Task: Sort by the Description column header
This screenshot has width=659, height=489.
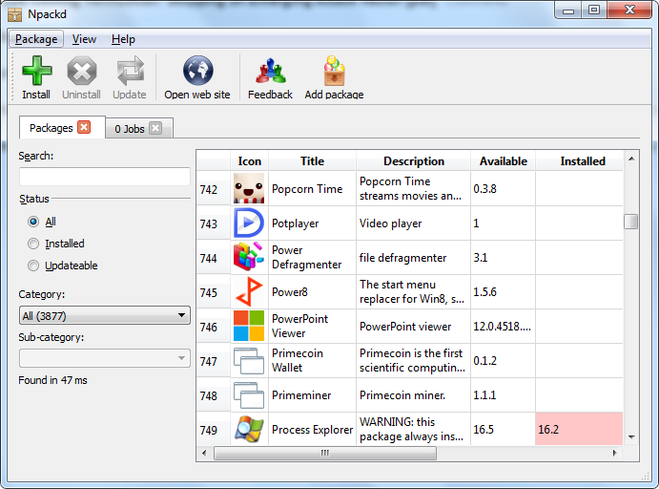Action: [x=414, y=161]
